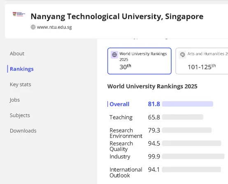Select the Teaching score row label
The width and height of the screenshot is (228, 184).
coord(121,117)
